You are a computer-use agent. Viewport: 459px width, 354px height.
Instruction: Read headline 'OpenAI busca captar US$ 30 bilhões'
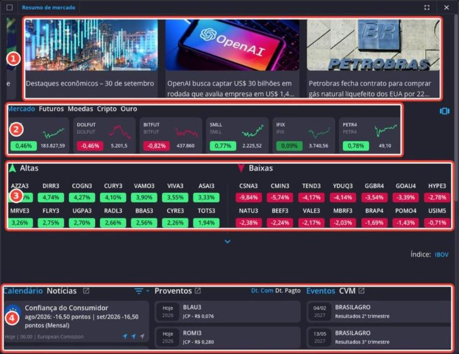(x=231, y=89)
